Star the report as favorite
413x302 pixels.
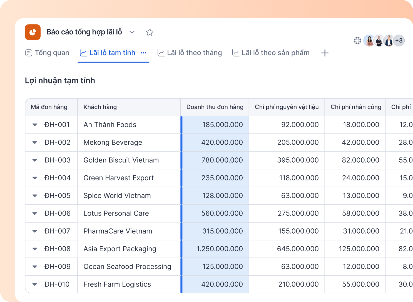point(150,32)
